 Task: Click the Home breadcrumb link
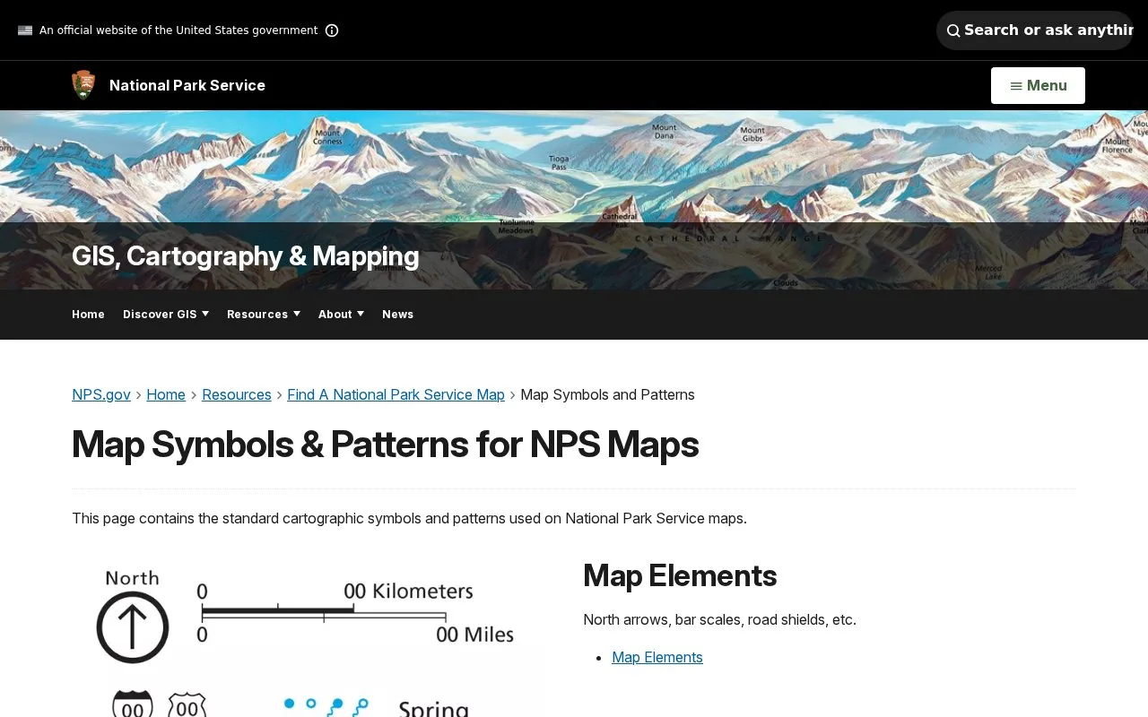(166, 394)
